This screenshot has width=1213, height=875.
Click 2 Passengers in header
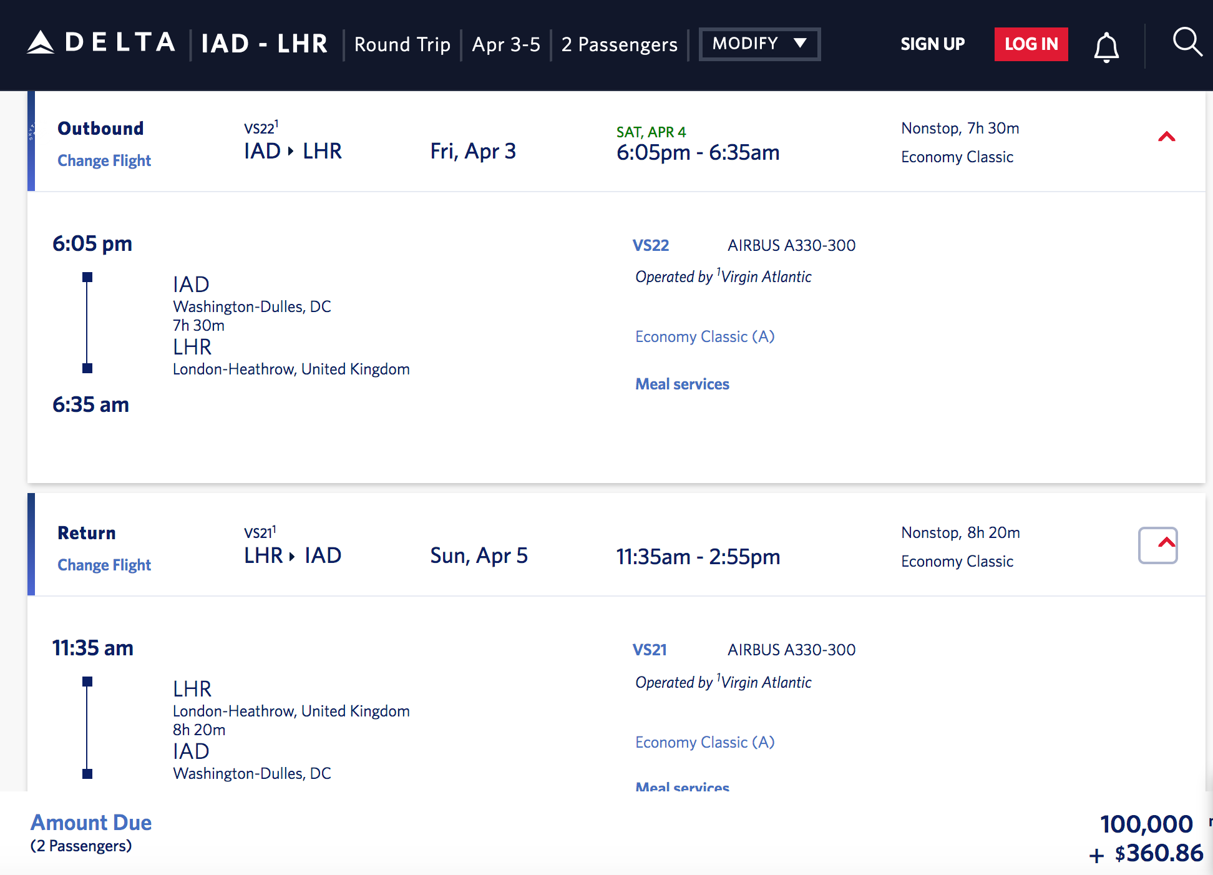[x=619, y=44]
